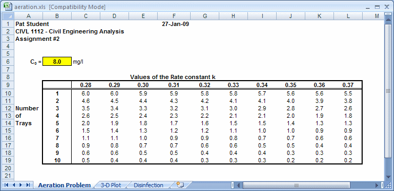The width and height of the screenshot is (394, 191).
Task: Click value 2.3 in column F
Action: [x=174, y=116]
